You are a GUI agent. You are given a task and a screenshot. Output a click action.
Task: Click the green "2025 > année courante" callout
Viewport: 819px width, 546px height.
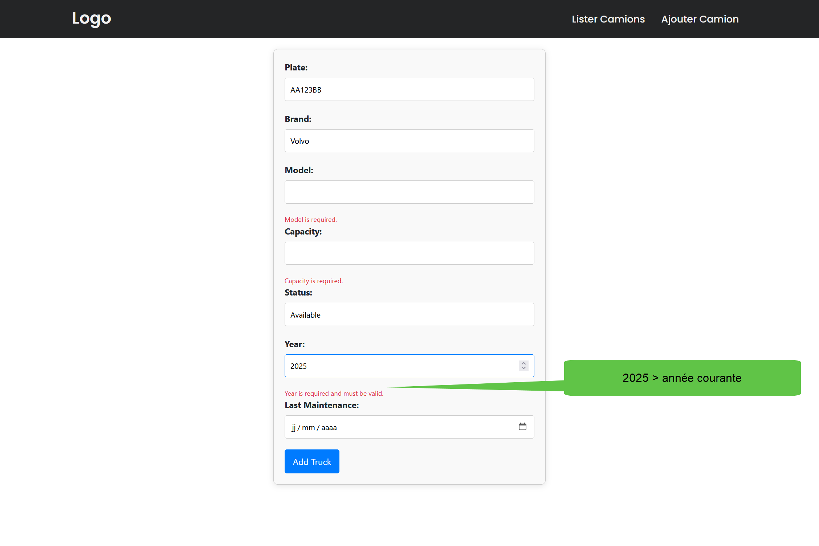682,378
